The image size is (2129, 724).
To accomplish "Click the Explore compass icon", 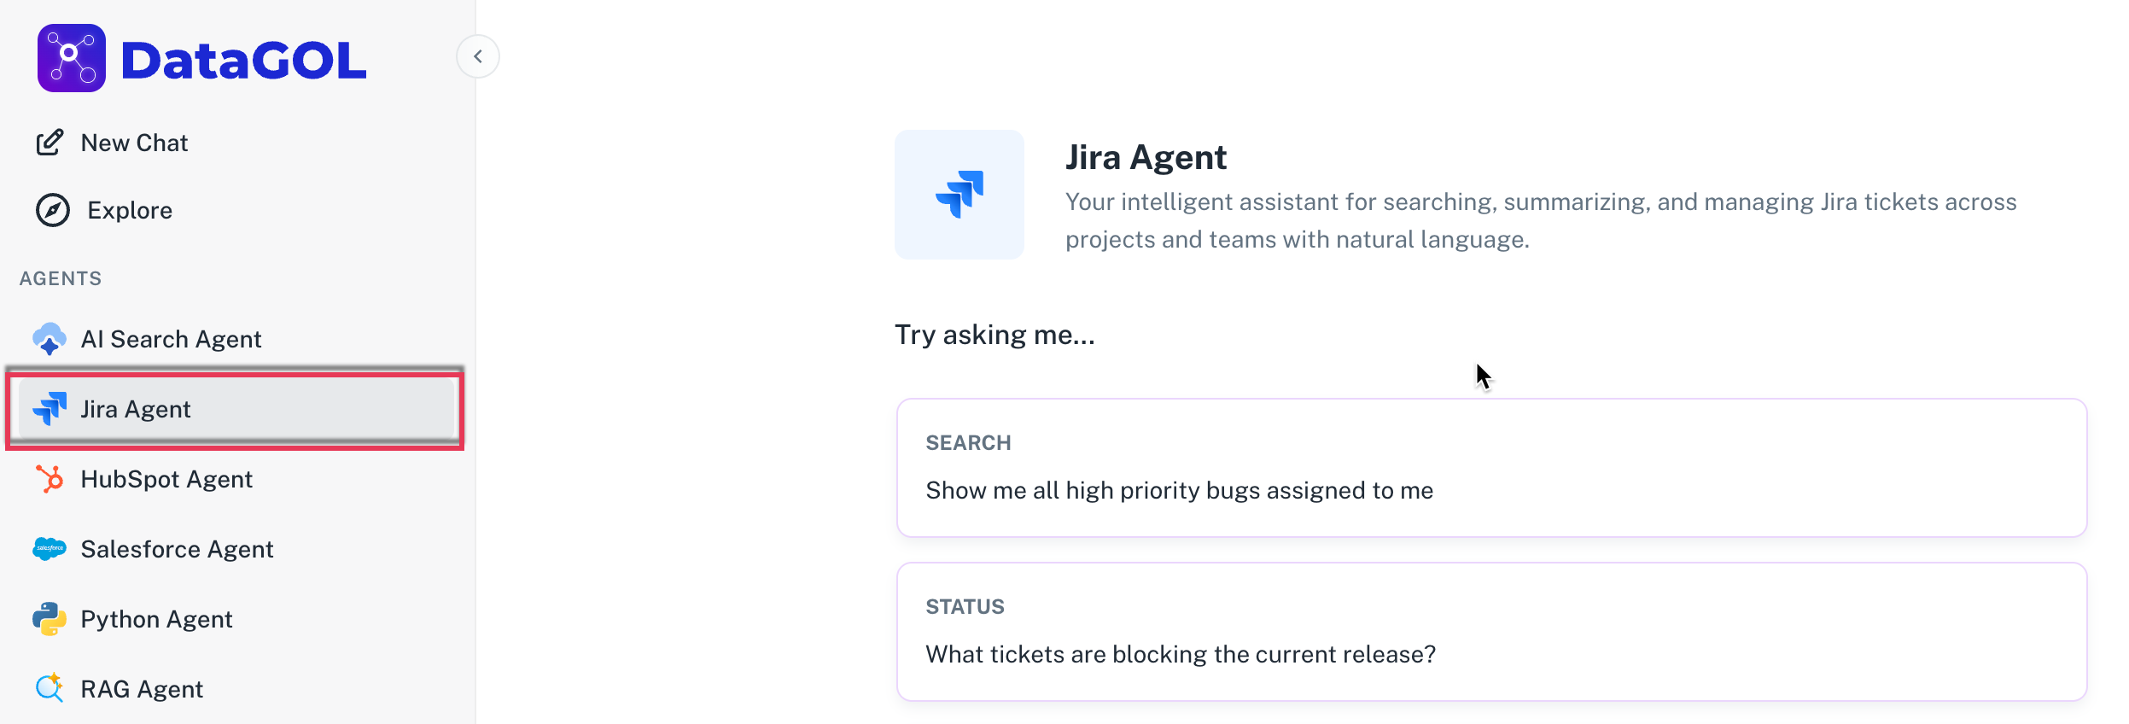I will [53, 210].
